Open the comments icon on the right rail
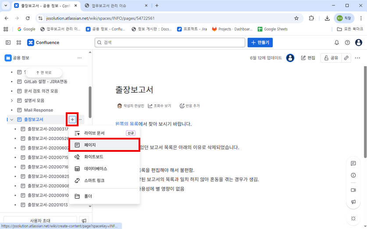 tap(353, 163)
